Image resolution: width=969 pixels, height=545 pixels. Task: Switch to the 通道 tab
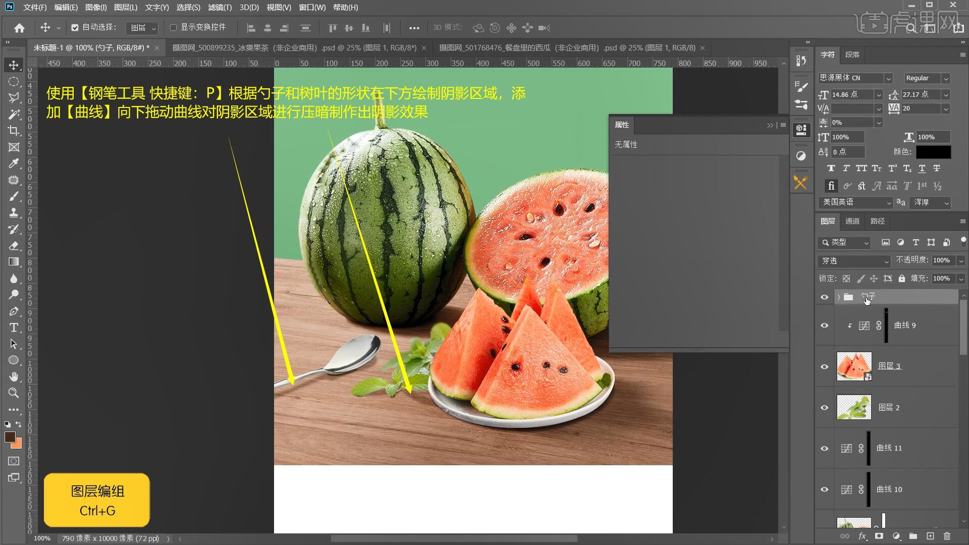tap(852, 221)
